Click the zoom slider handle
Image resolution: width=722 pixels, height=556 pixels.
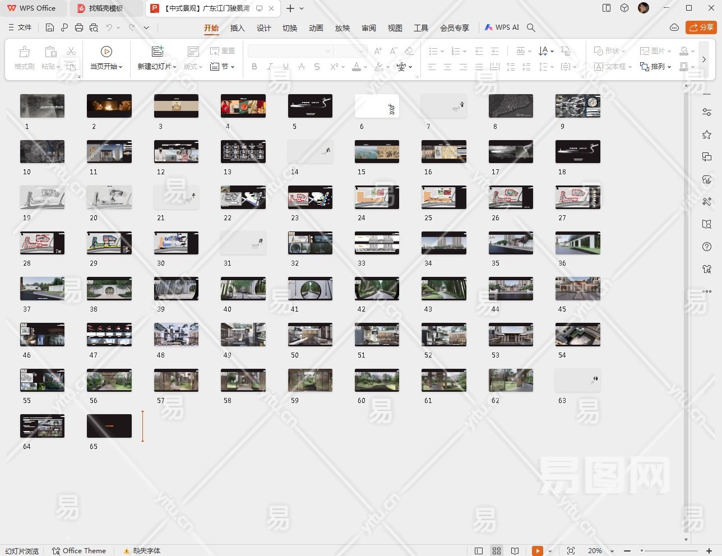pos(642,551)
